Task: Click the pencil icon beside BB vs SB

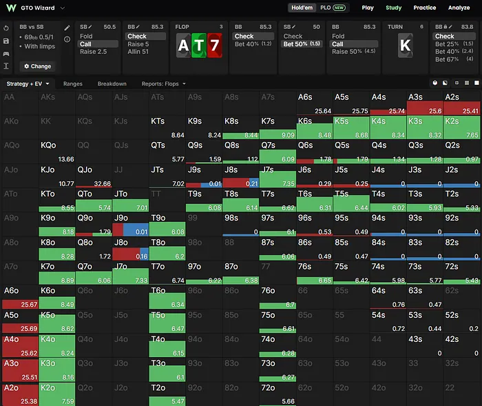Action: point(67,28)
